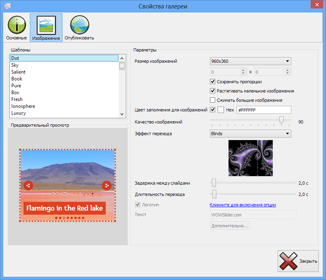Screen dimensions: 326x280
Task: Open the white fill color swatch
Action: click(x=221, y=110)
